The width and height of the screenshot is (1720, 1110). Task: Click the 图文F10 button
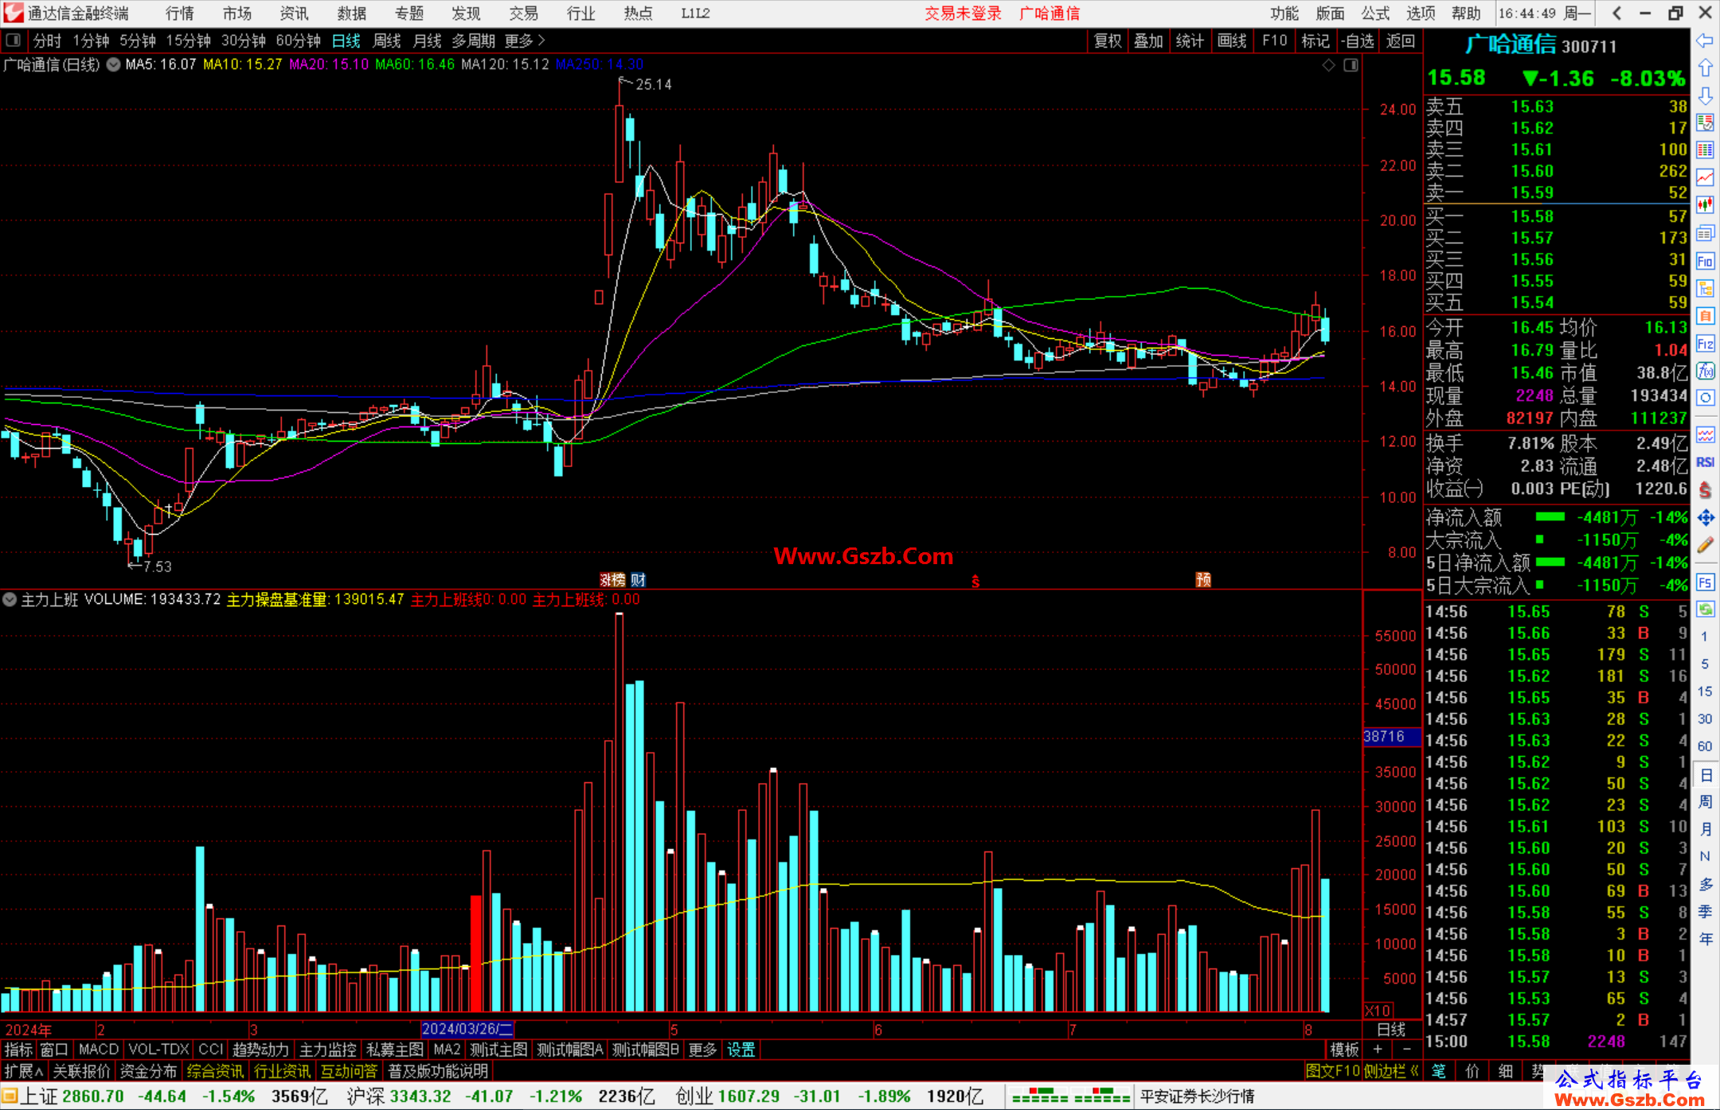tap(1332, 1071)
